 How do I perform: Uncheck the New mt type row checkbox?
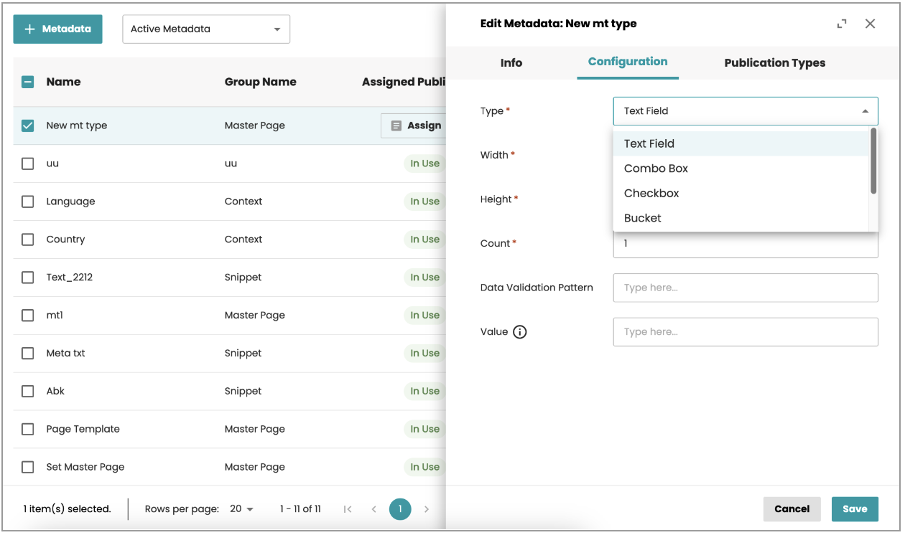28,126
